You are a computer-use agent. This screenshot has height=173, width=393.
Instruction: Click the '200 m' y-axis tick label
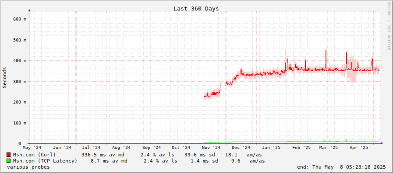20,102
